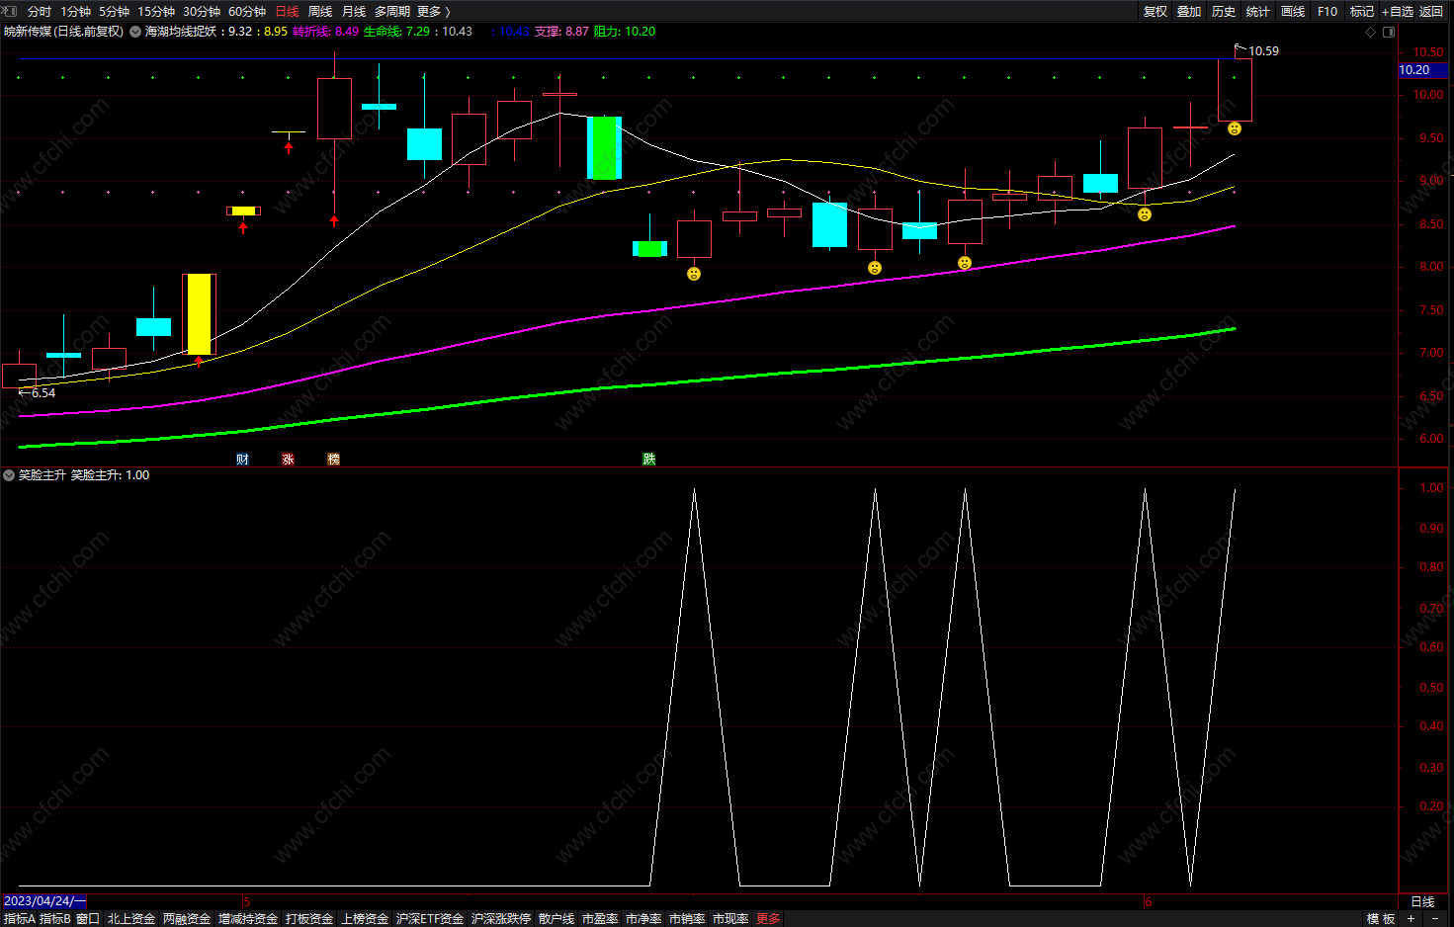Click the +自选 add to watchlist button
The height and width of the screenshot is (927, 1454).
coord(1398,11)
